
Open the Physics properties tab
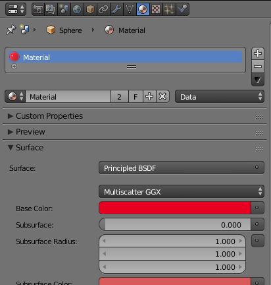(x=182, y=9)
